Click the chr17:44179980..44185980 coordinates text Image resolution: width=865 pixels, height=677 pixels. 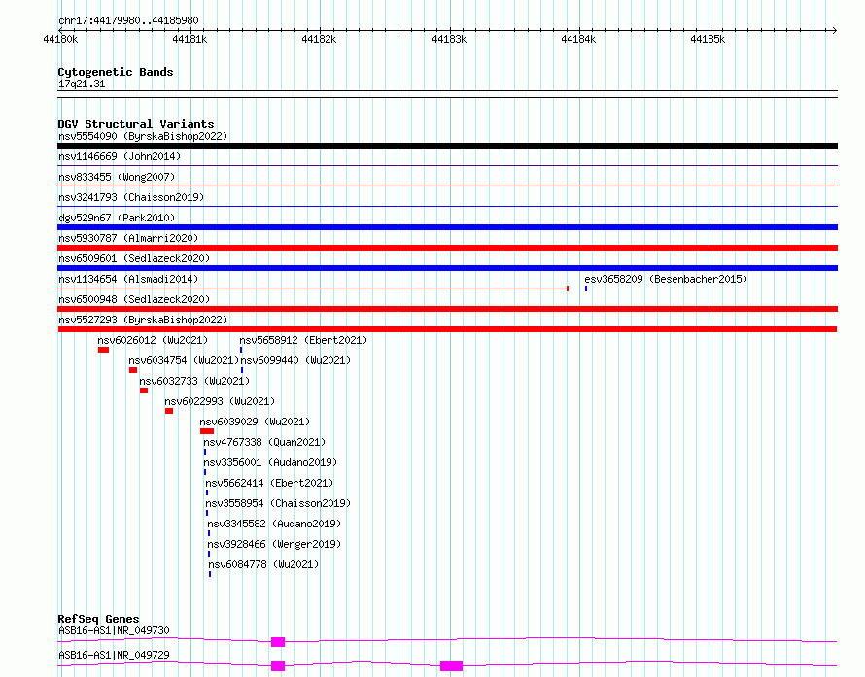click(x=128, y=20)
